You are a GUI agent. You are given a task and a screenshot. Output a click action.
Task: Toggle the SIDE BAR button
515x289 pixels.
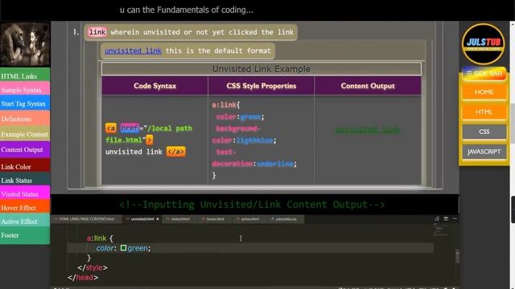(x=484, y=74)
